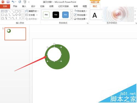Select the elbow arrow connector shape
137x103 pixels.
(x=13, y=15)
